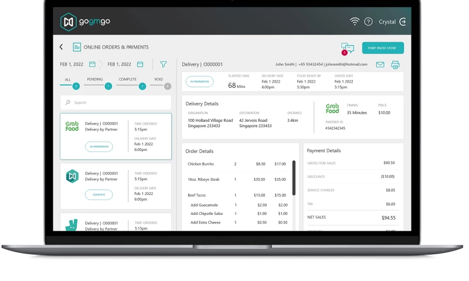Click the Order Details scrollbar
This screenshot has width=469, height=281.
tap(294, 178)
